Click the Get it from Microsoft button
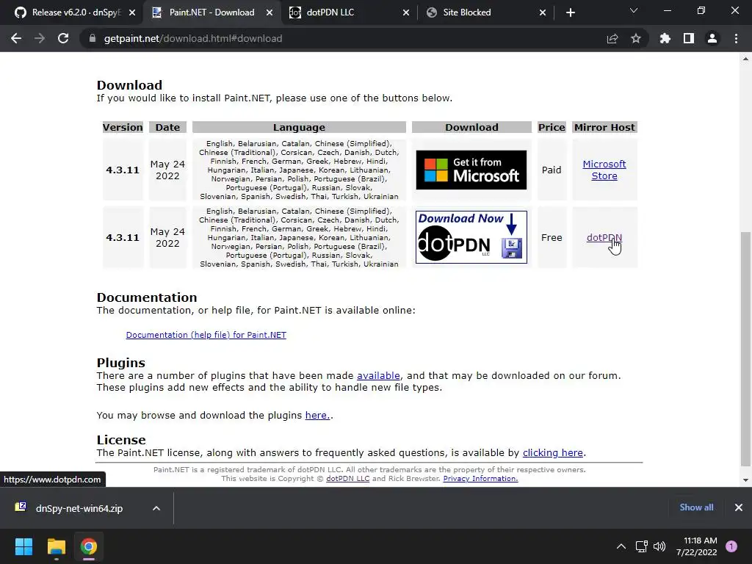This screenshot has width=752, height=564. tap(471, 170)
